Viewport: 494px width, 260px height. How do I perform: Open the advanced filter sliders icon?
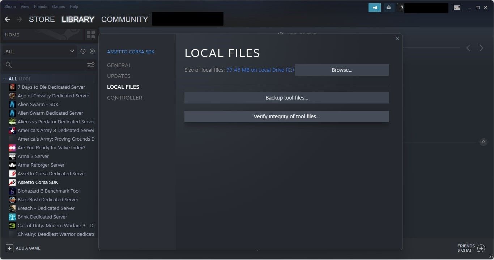91,65
